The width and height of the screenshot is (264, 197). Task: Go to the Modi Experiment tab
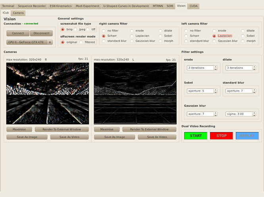tap(87, 6)
